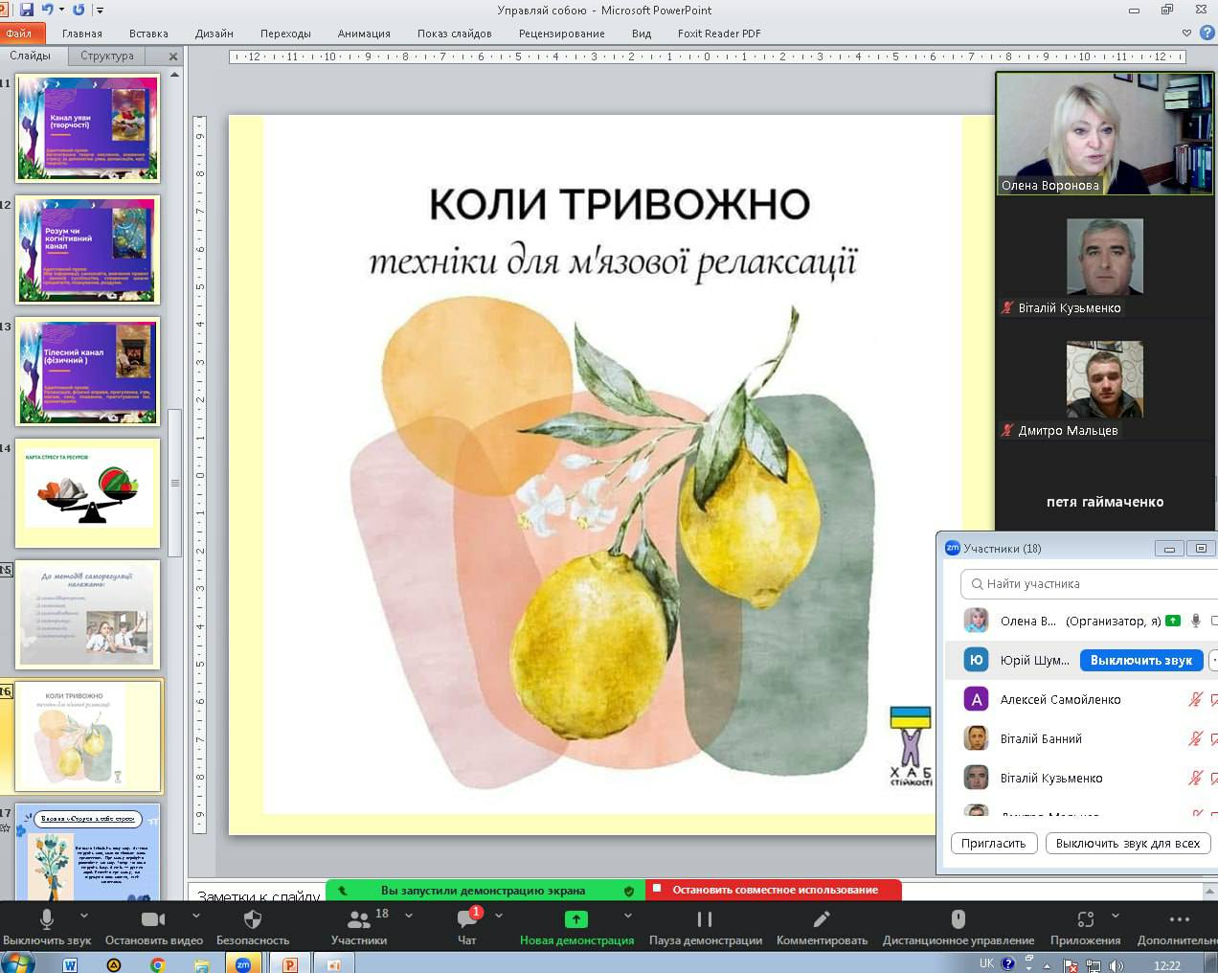Open the Приложения apps icon
1218x973 pixels.
(1085, 919)
